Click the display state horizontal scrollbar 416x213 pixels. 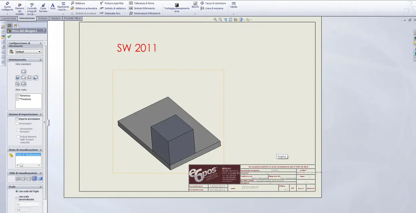coord(28,165)
